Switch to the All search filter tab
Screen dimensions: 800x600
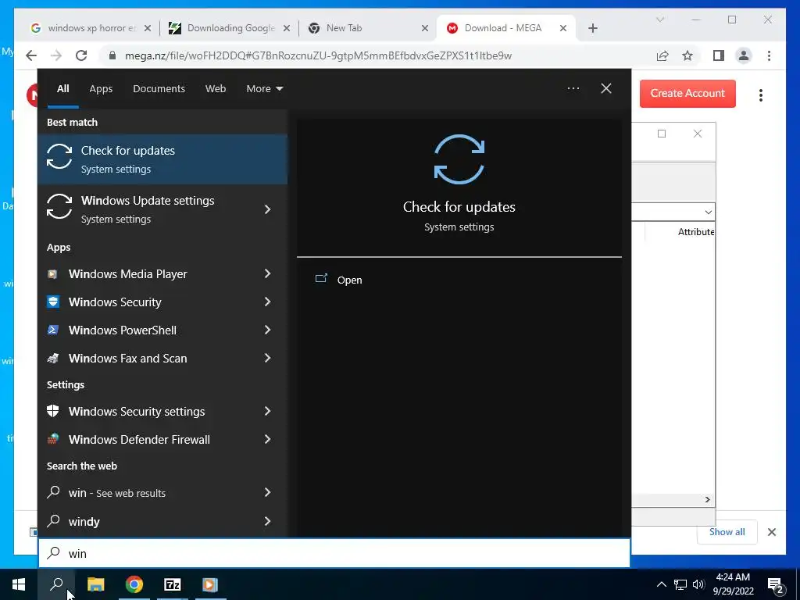click(x=63, y=89)
